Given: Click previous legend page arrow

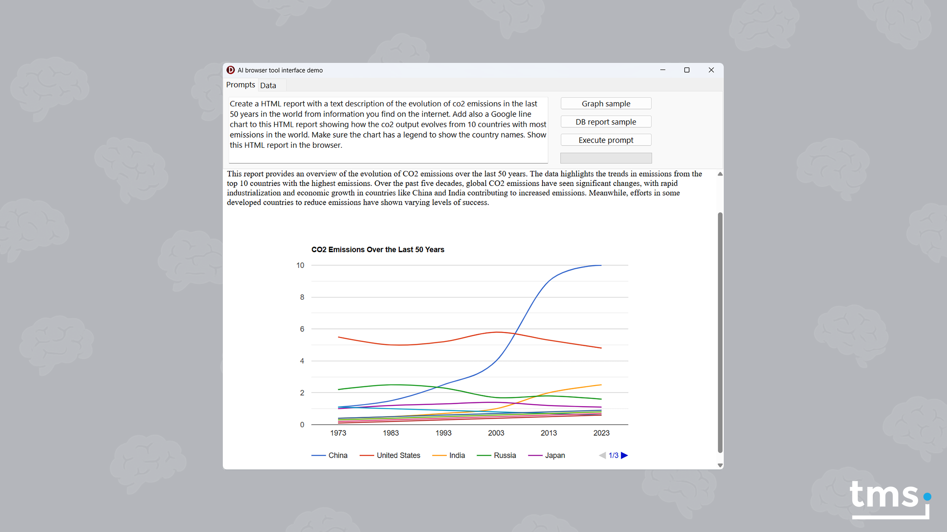Looking at the screenshot, I should 602,455.
